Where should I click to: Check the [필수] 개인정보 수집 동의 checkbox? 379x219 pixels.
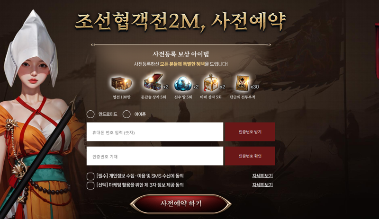coord(90,176)
